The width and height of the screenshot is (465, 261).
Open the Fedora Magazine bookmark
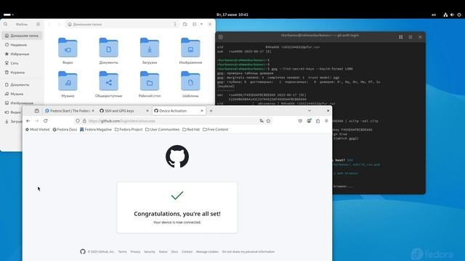tap(96, 129)
